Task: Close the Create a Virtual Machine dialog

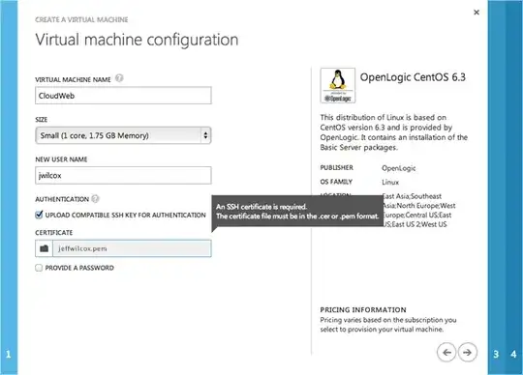Action: [x=477, y=13]
